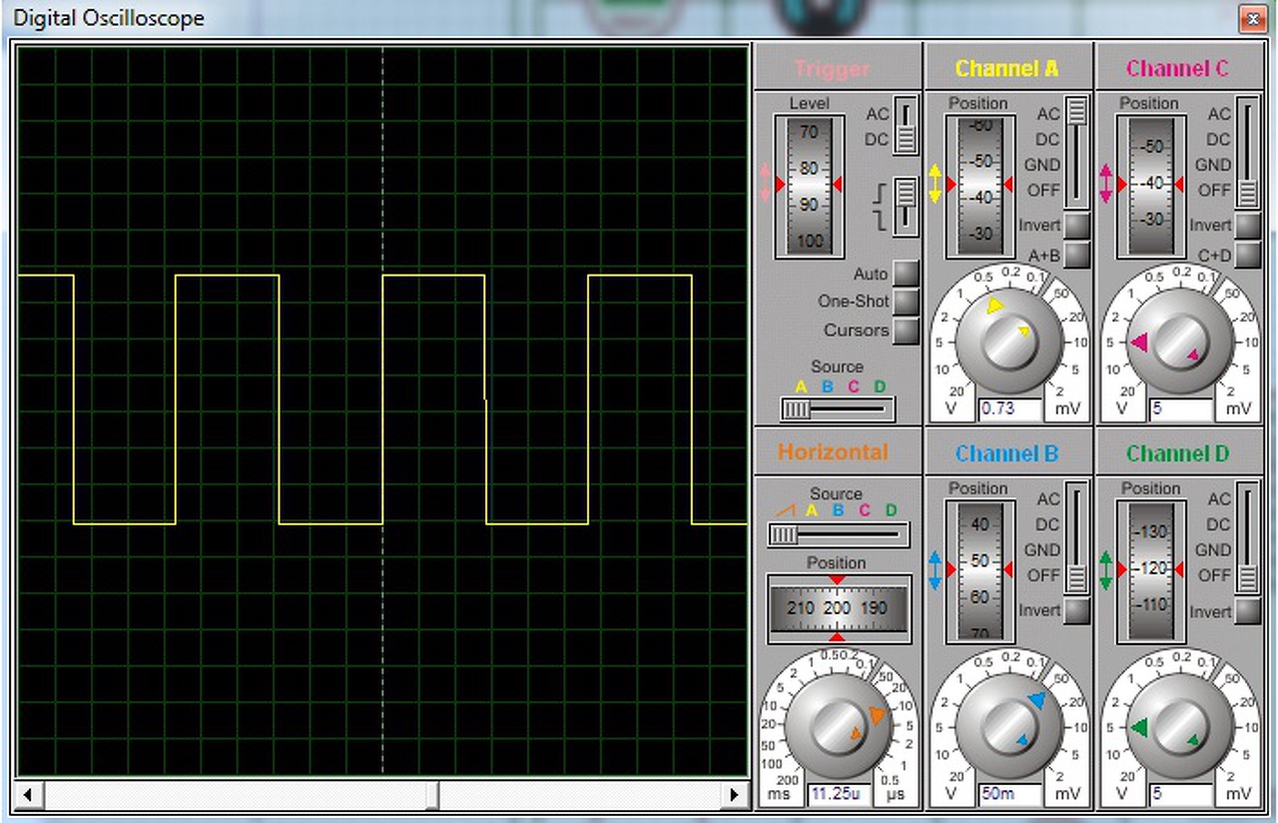Click the Channel D value field showing 5

coord(1182,794)
